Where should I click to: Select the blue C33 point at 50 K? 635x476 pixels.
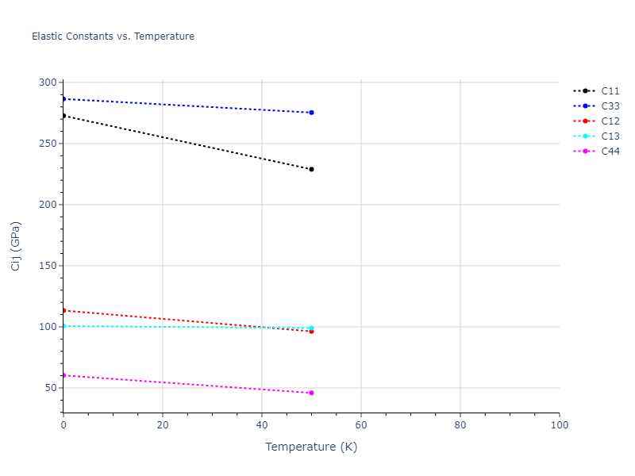click(x=311, y=113)
